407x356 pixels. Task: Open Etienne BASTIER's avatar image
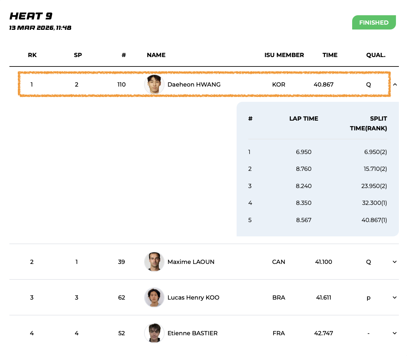154,333
